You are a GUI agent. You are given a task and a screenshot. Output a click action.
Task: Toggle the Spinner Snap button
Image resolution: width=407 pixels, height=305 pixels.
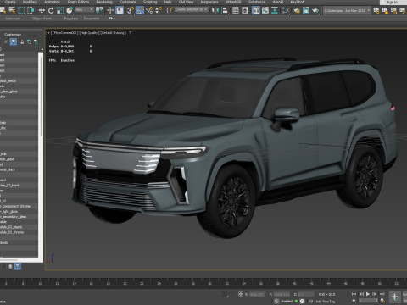coord(159,11)
